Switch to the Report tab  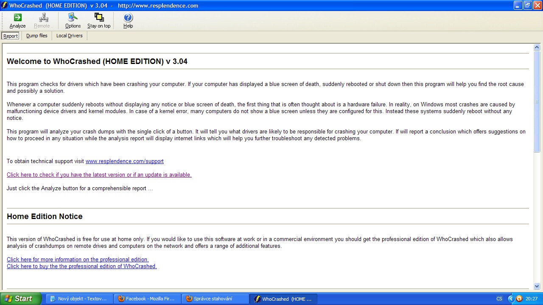11,36
